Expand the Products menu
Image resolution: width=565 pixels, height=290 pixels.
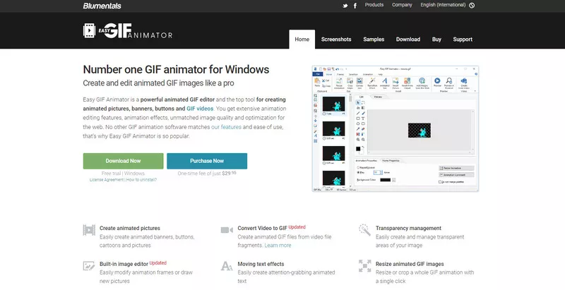[374, 5]
